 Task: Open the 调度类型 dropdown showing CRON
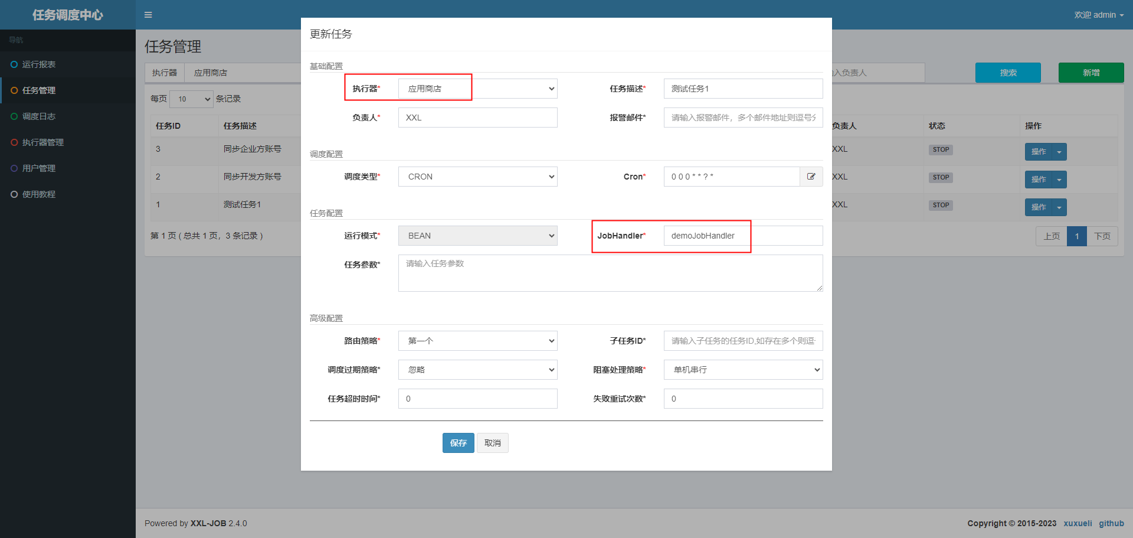pyautogui.click(x=478, y=177)
